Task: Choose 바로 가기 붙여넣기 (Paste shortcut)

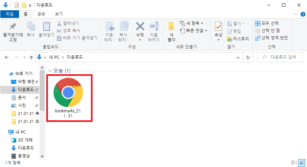Action: 77,38
